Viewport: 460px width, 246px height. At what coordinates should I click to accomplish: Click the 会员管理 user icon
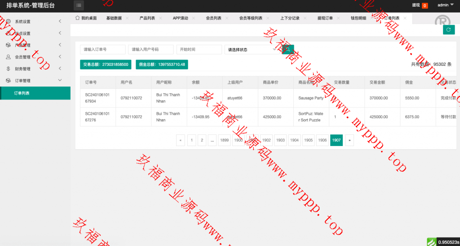coord(8,57)
